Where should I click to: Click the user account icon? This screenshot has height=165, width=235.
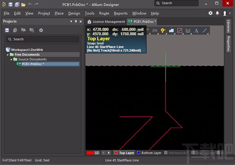click(225, 13)
